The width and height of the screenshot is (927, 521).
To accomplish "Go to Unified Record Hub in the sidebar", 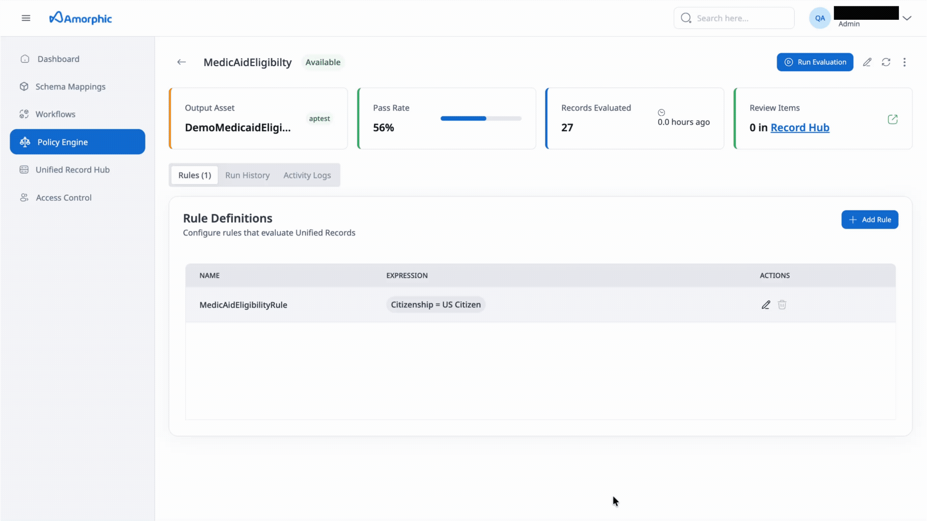I will 72,170.
